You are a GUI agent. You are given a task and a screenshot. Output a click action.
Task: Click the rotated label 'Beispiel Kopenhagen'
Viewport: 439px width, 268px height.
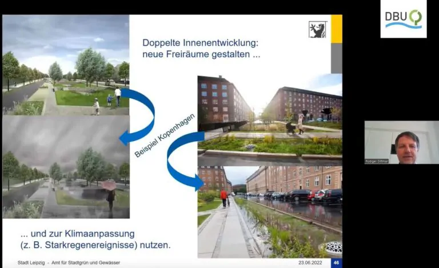165,135
